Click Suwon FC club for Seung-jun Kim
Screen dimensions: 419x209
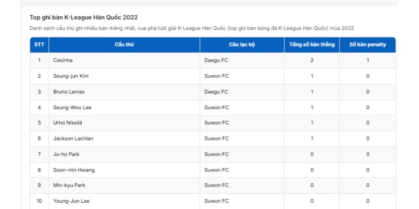(x=217, y=76)
